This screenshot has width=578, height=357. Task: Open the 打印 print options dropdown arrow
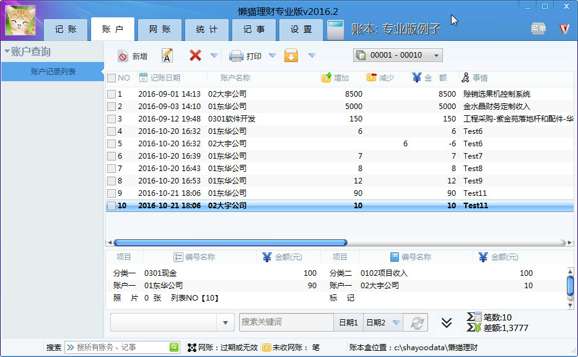272,56
